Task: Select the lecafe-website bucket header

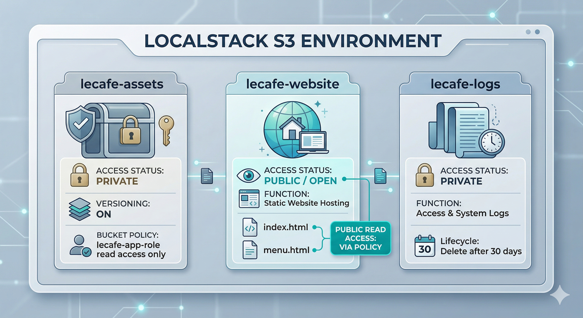Action: click(292, 84)
